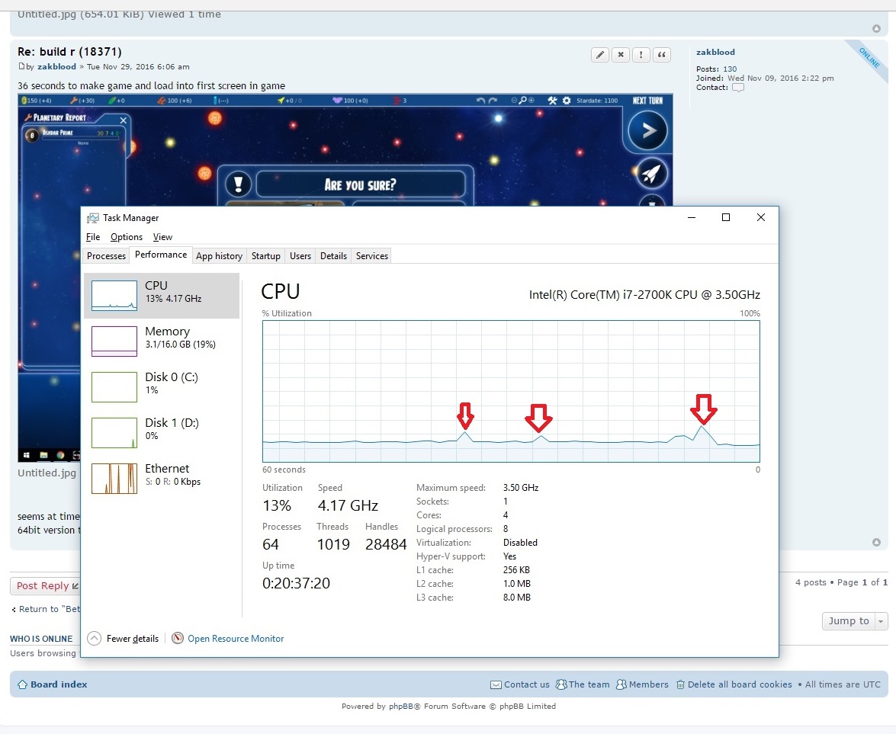Select Disk 1 (D:) in the sidebar
This screenshot has height=734, width=896.
[162, 432]
